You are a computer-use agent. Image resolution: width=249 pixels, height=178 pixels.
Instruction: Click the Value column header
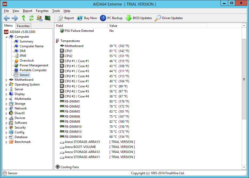(157, 26)
